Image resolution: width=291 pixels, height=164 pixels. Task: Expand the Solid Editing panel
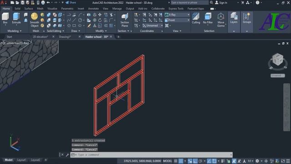(x=55, y=31)
